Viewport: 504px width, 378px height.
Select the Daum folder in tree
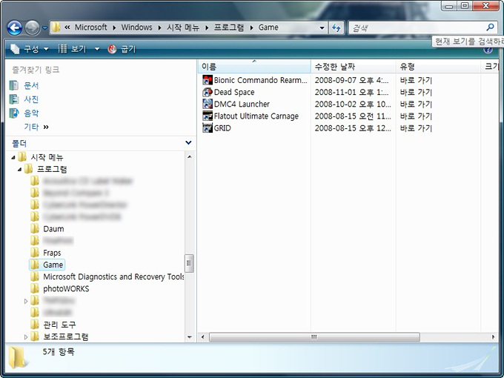point(53,229)
